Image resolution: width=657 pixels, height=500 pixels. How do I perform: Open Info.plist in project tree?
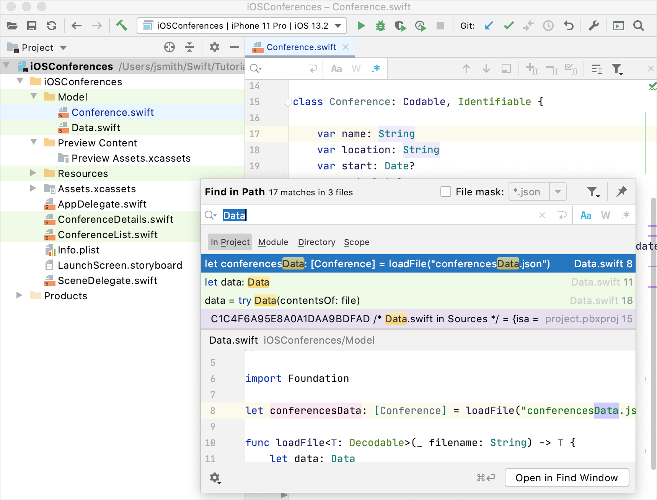[x=78, y=250]
